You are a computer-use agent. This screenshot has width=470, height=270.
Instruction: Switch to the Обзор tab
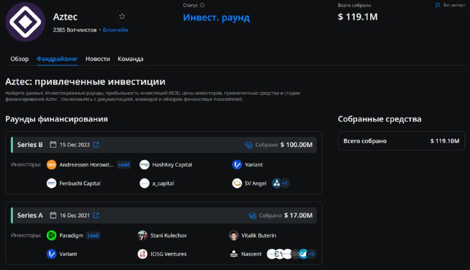(x=19, y=59)
